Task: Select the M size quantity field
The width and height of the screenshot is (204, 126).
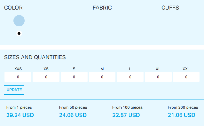Action: [102, 77]
